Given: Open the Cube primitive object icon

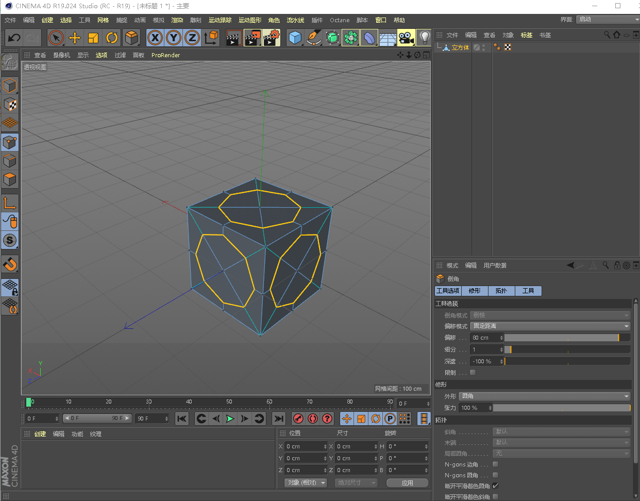Looking at the screenshot, I should click(x=295, y=38).
